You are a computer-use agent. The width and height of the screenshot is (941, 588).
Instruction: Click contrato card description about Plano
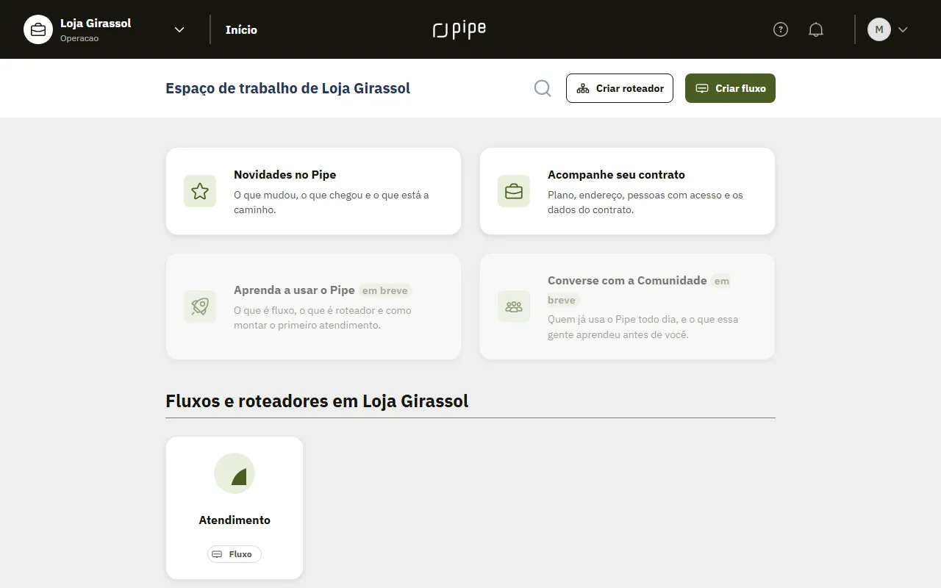[x=645, y=202]
